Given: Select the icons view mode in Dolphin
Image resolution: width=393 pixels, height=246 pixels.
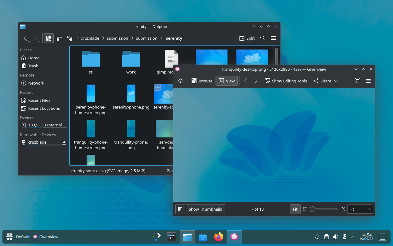Looking at the screenshot, I should 49,38.
